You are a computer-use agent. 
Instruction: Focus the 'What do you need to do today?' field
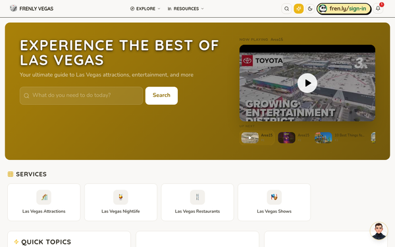81,96
